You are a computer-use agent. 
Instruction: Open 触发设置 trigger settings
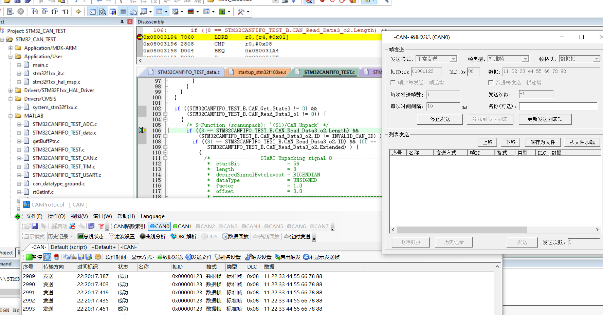coord(259,257)
